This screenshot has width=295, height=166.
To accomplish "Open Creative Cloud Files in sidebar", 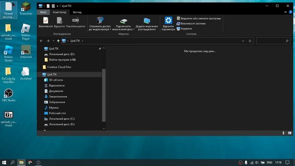I will [x=57, y=67].
